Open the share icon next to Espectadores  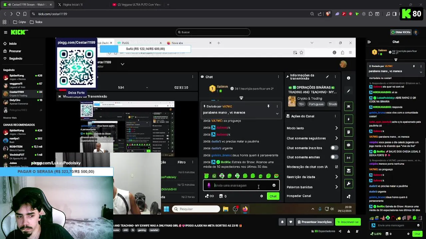point(340,231)
